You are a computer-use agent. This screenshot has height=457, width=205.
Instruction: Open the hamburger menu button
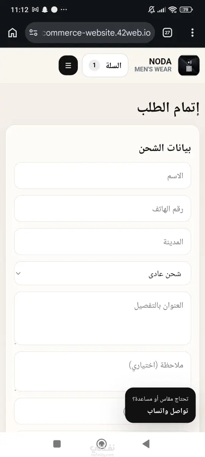click(x=68, y=66)
